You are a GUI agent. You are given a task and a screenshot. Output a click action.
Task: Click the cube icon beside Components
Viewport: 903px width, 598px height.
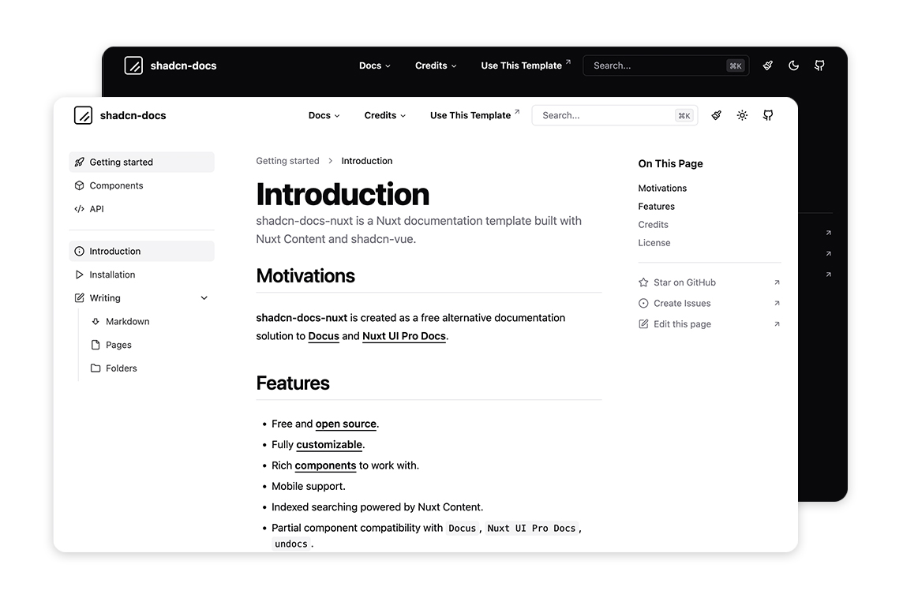point(80,185)
